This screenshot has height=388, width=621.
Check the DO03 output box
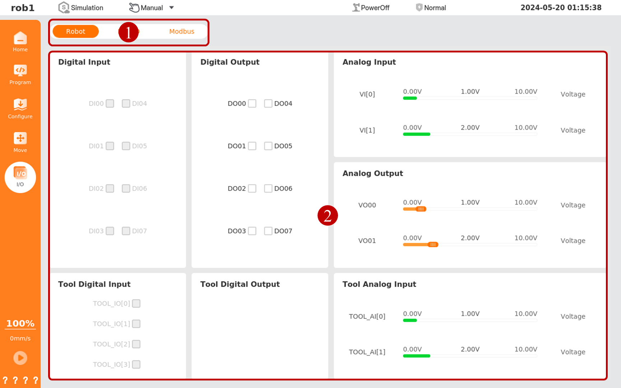tap(252, 231)
